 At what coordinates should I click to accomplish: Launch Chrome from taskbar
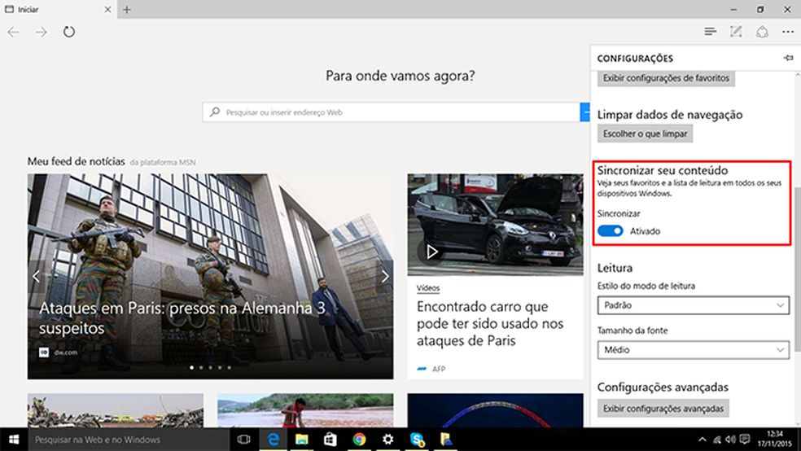point(359,440)
